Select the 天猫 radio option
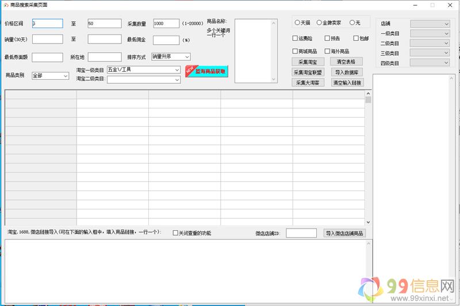The height and width of the screenshot is (306, 460). point(297,22)
